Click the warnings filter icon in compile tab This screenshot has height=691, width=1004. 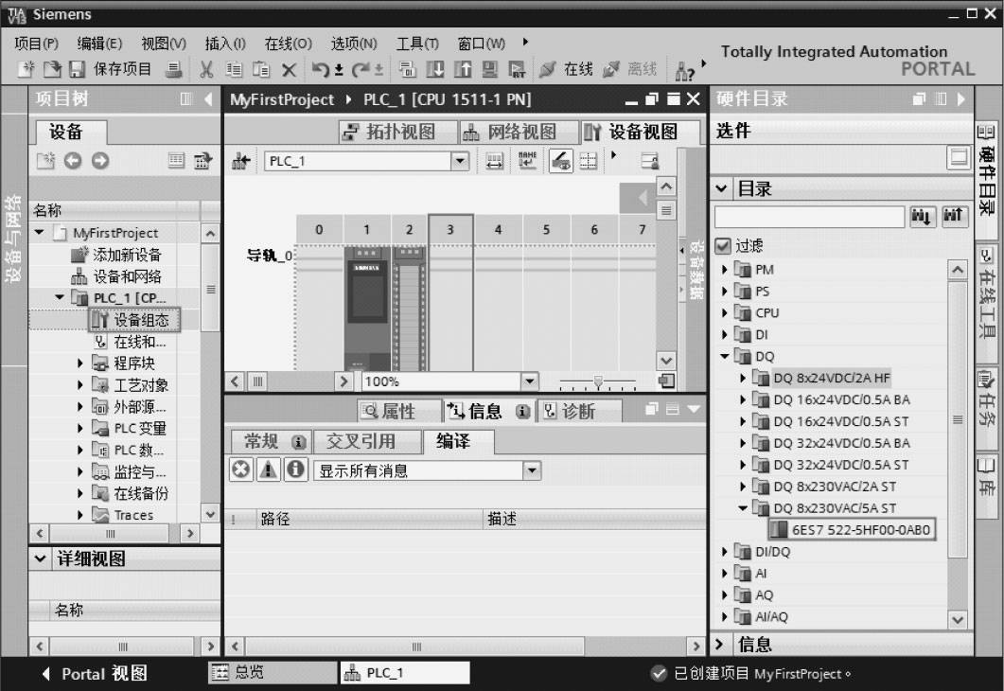[269, 470]
